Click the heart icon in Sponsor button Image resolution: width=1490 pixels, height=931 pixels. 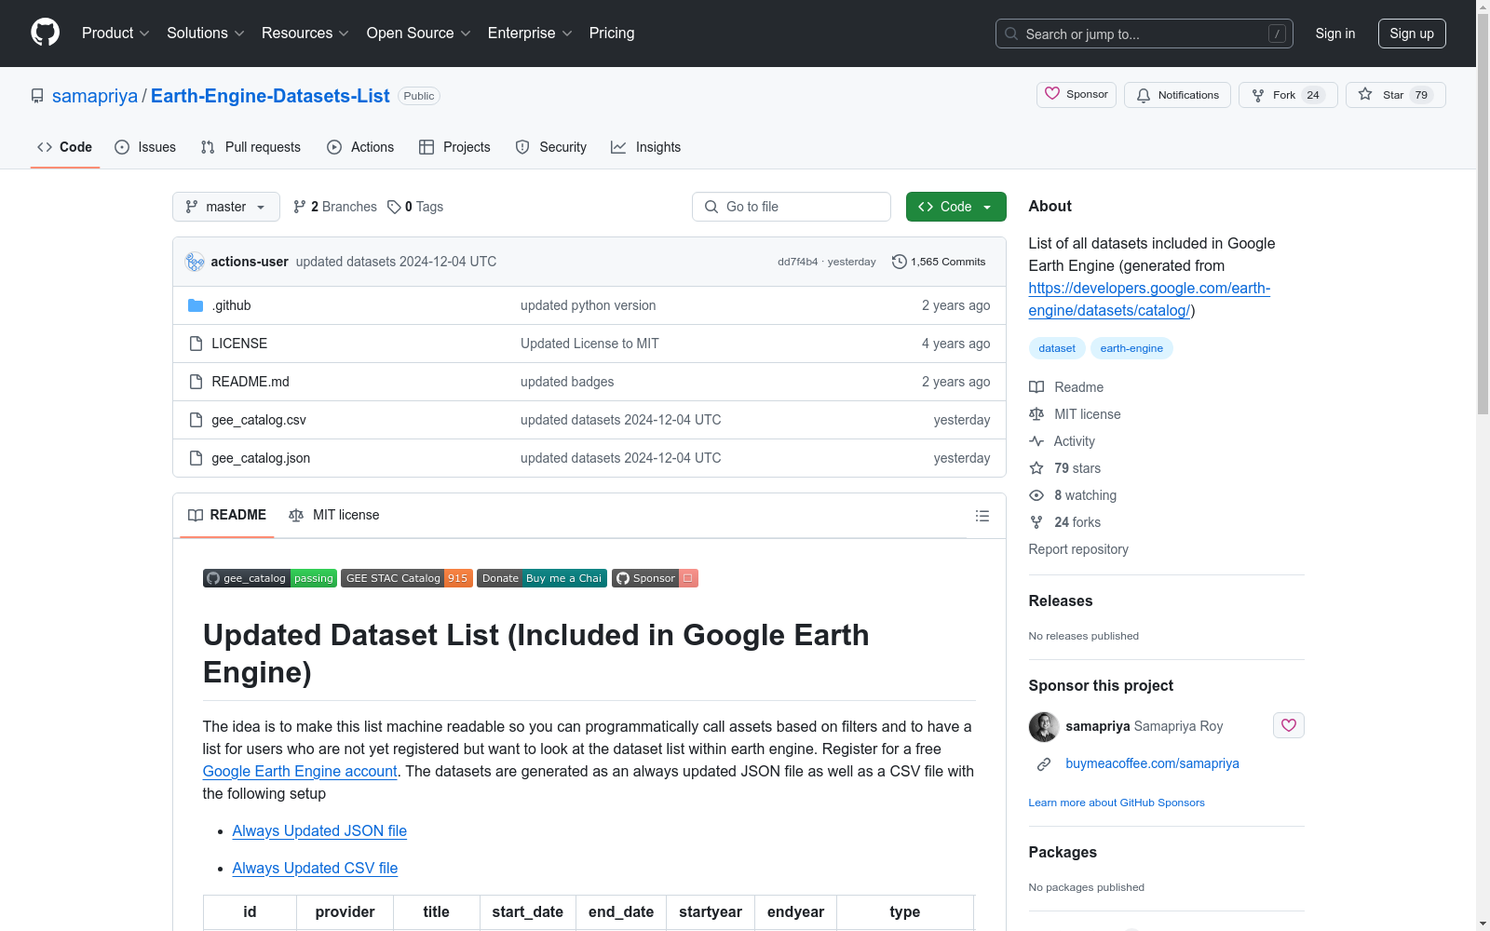[1052, 94]
